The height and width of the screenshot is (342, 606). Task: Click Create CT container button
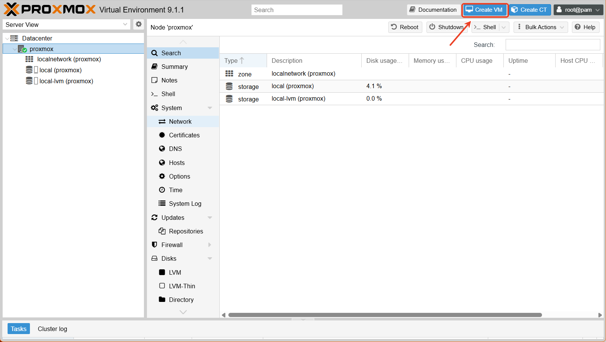(x=529, y=10)
